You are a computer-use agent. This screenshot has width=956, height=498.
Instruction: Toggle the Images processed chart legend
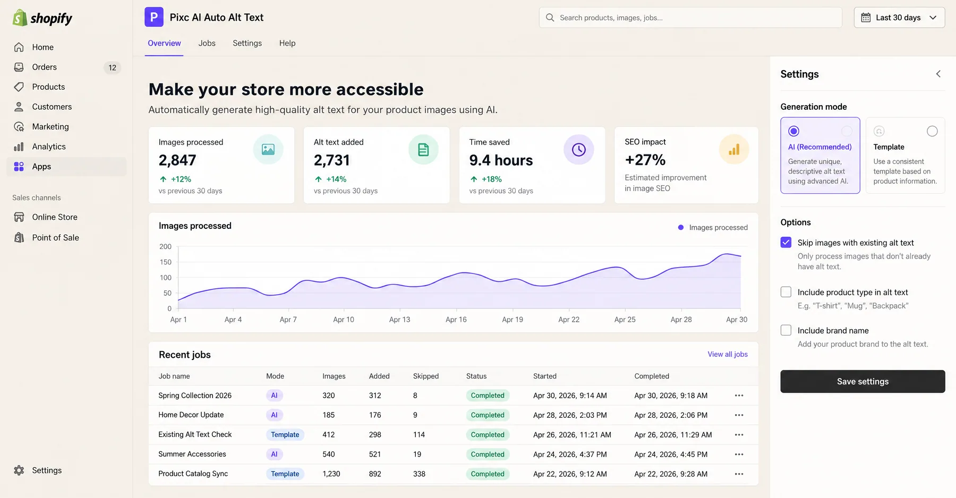click(x=713, y=227)
